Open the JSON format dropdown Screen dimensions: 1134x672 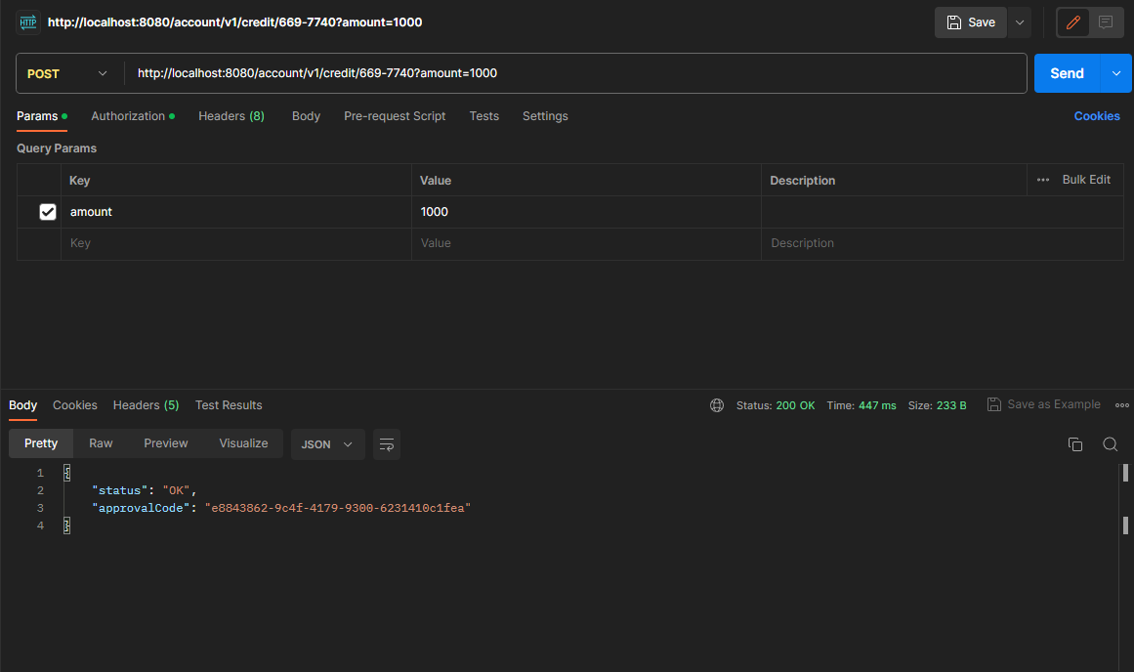pyautogui.click(x=327, y=444)
